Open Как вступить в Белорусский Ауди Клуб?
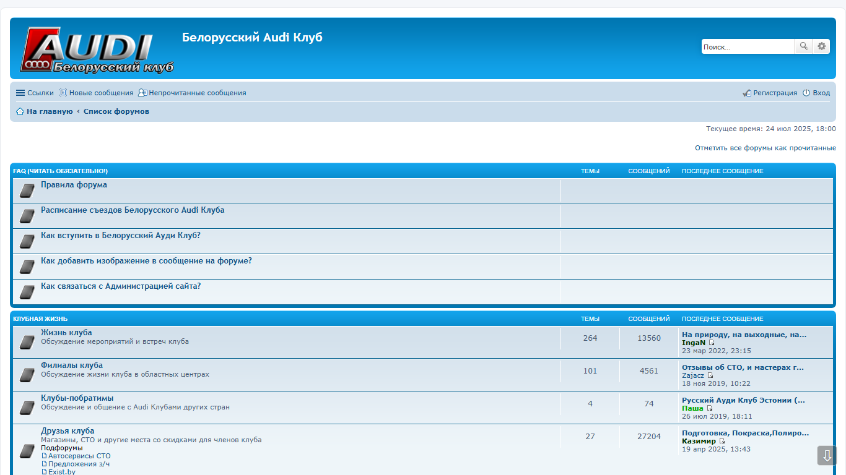 [121, 236]
